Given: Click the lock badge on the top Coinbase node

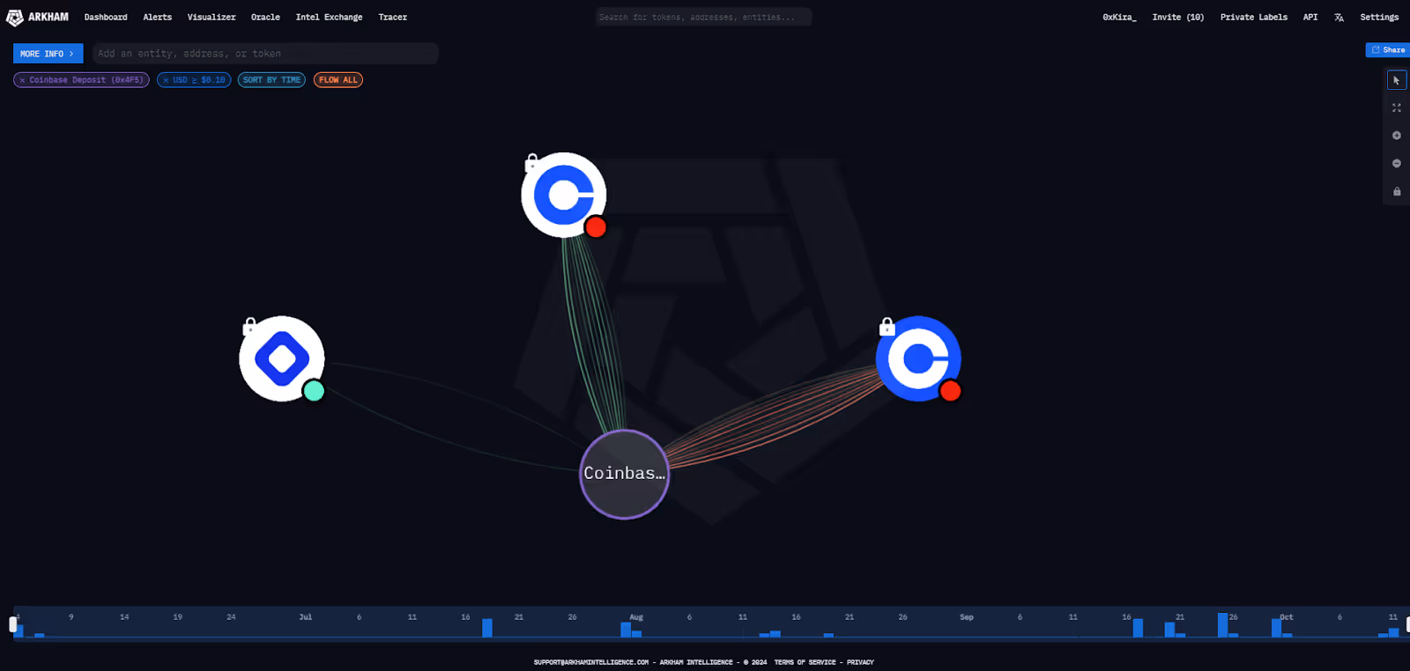Looking at the screenshot, I should (531, 163).
